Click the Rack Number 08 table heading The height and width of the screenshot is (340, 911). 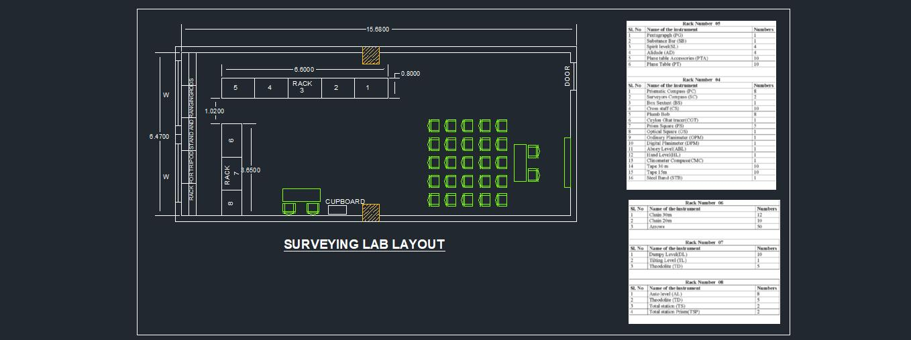(704, 282)
